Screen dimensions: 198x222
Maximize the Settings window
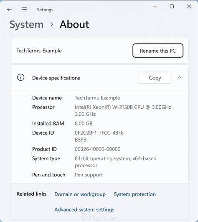coord(172,6)
